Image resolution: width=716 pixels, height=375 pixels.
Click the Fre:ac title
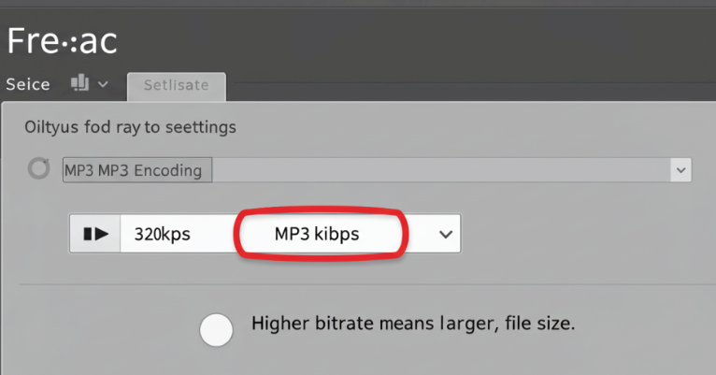[62, 40]
